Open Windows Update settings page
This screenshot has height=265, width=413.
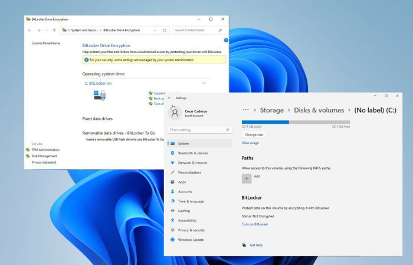pos(200,240)
